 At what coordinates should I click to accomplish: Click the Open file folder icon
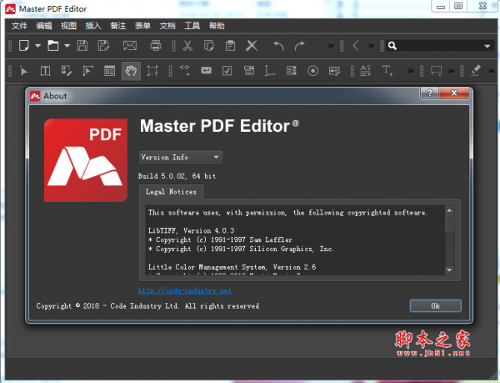(x=53, y=46)
